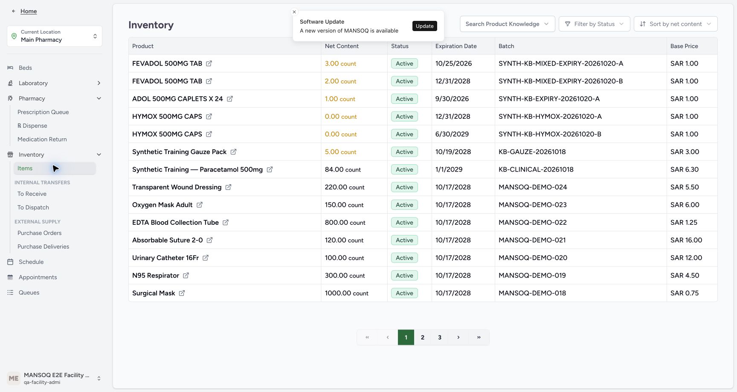Open external link icon for Oxygen Mask Adult

tap(199, 205)
